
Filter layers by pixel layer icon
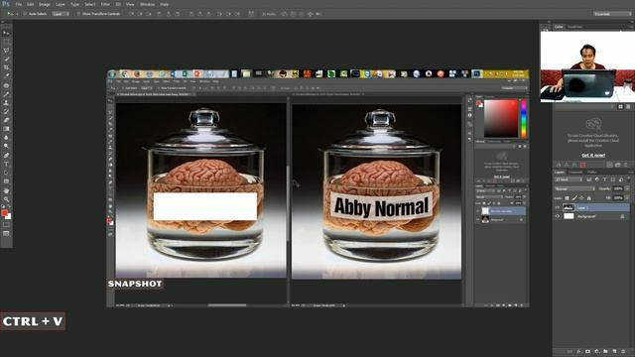tap(588, 179)
